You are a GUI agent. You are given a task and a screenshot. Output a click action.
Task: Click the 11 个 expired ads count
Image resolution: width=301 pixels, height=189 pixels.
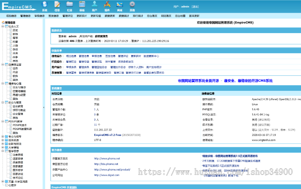click(97, 125)
